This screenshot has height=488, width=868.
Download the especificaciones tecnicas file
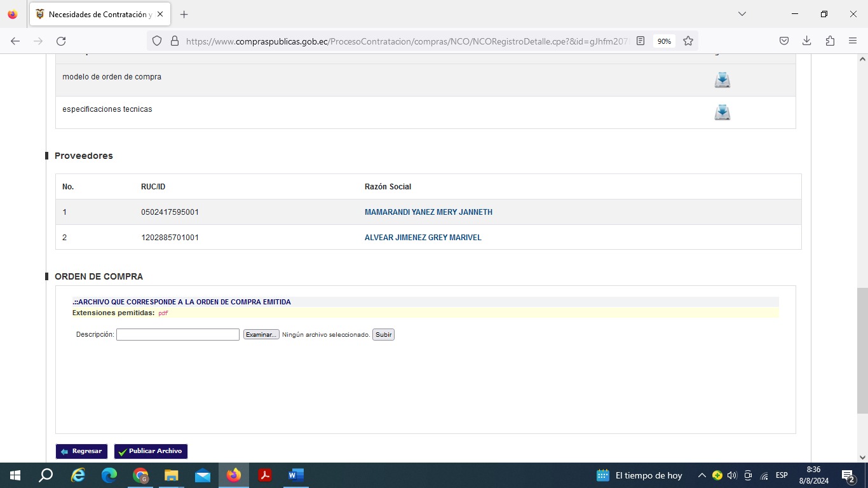point(722,112)
